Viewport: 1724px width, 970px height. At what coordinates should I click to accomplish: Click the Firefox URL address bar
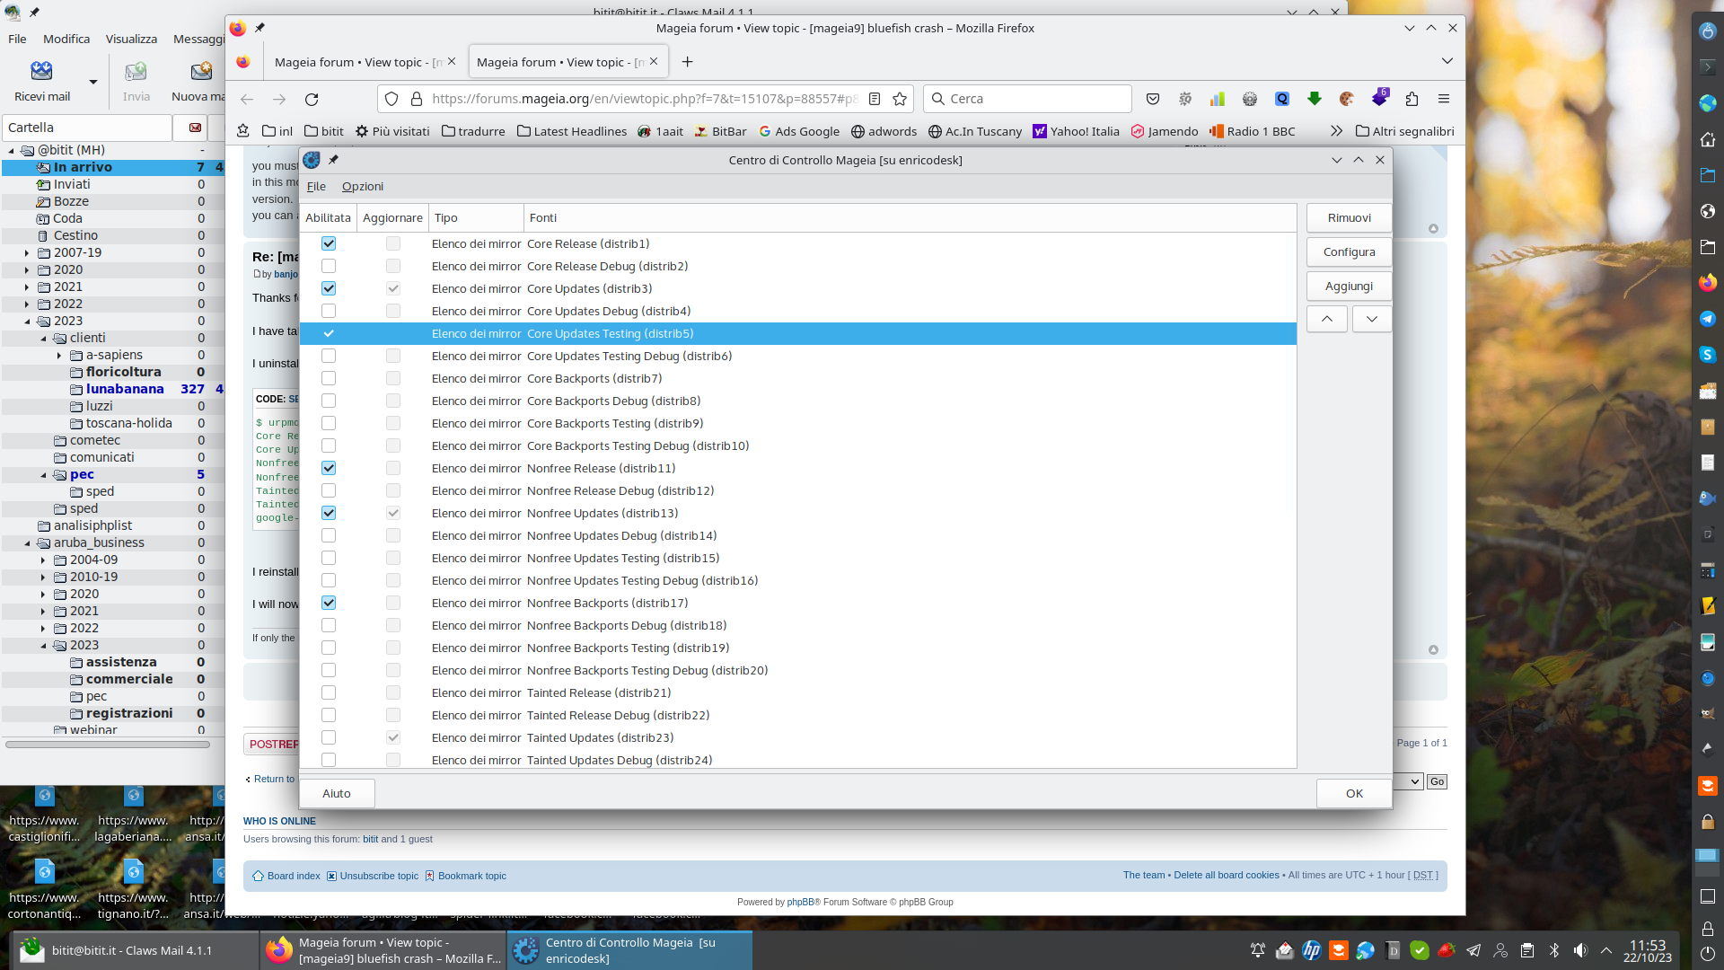[x=645, y=99]
